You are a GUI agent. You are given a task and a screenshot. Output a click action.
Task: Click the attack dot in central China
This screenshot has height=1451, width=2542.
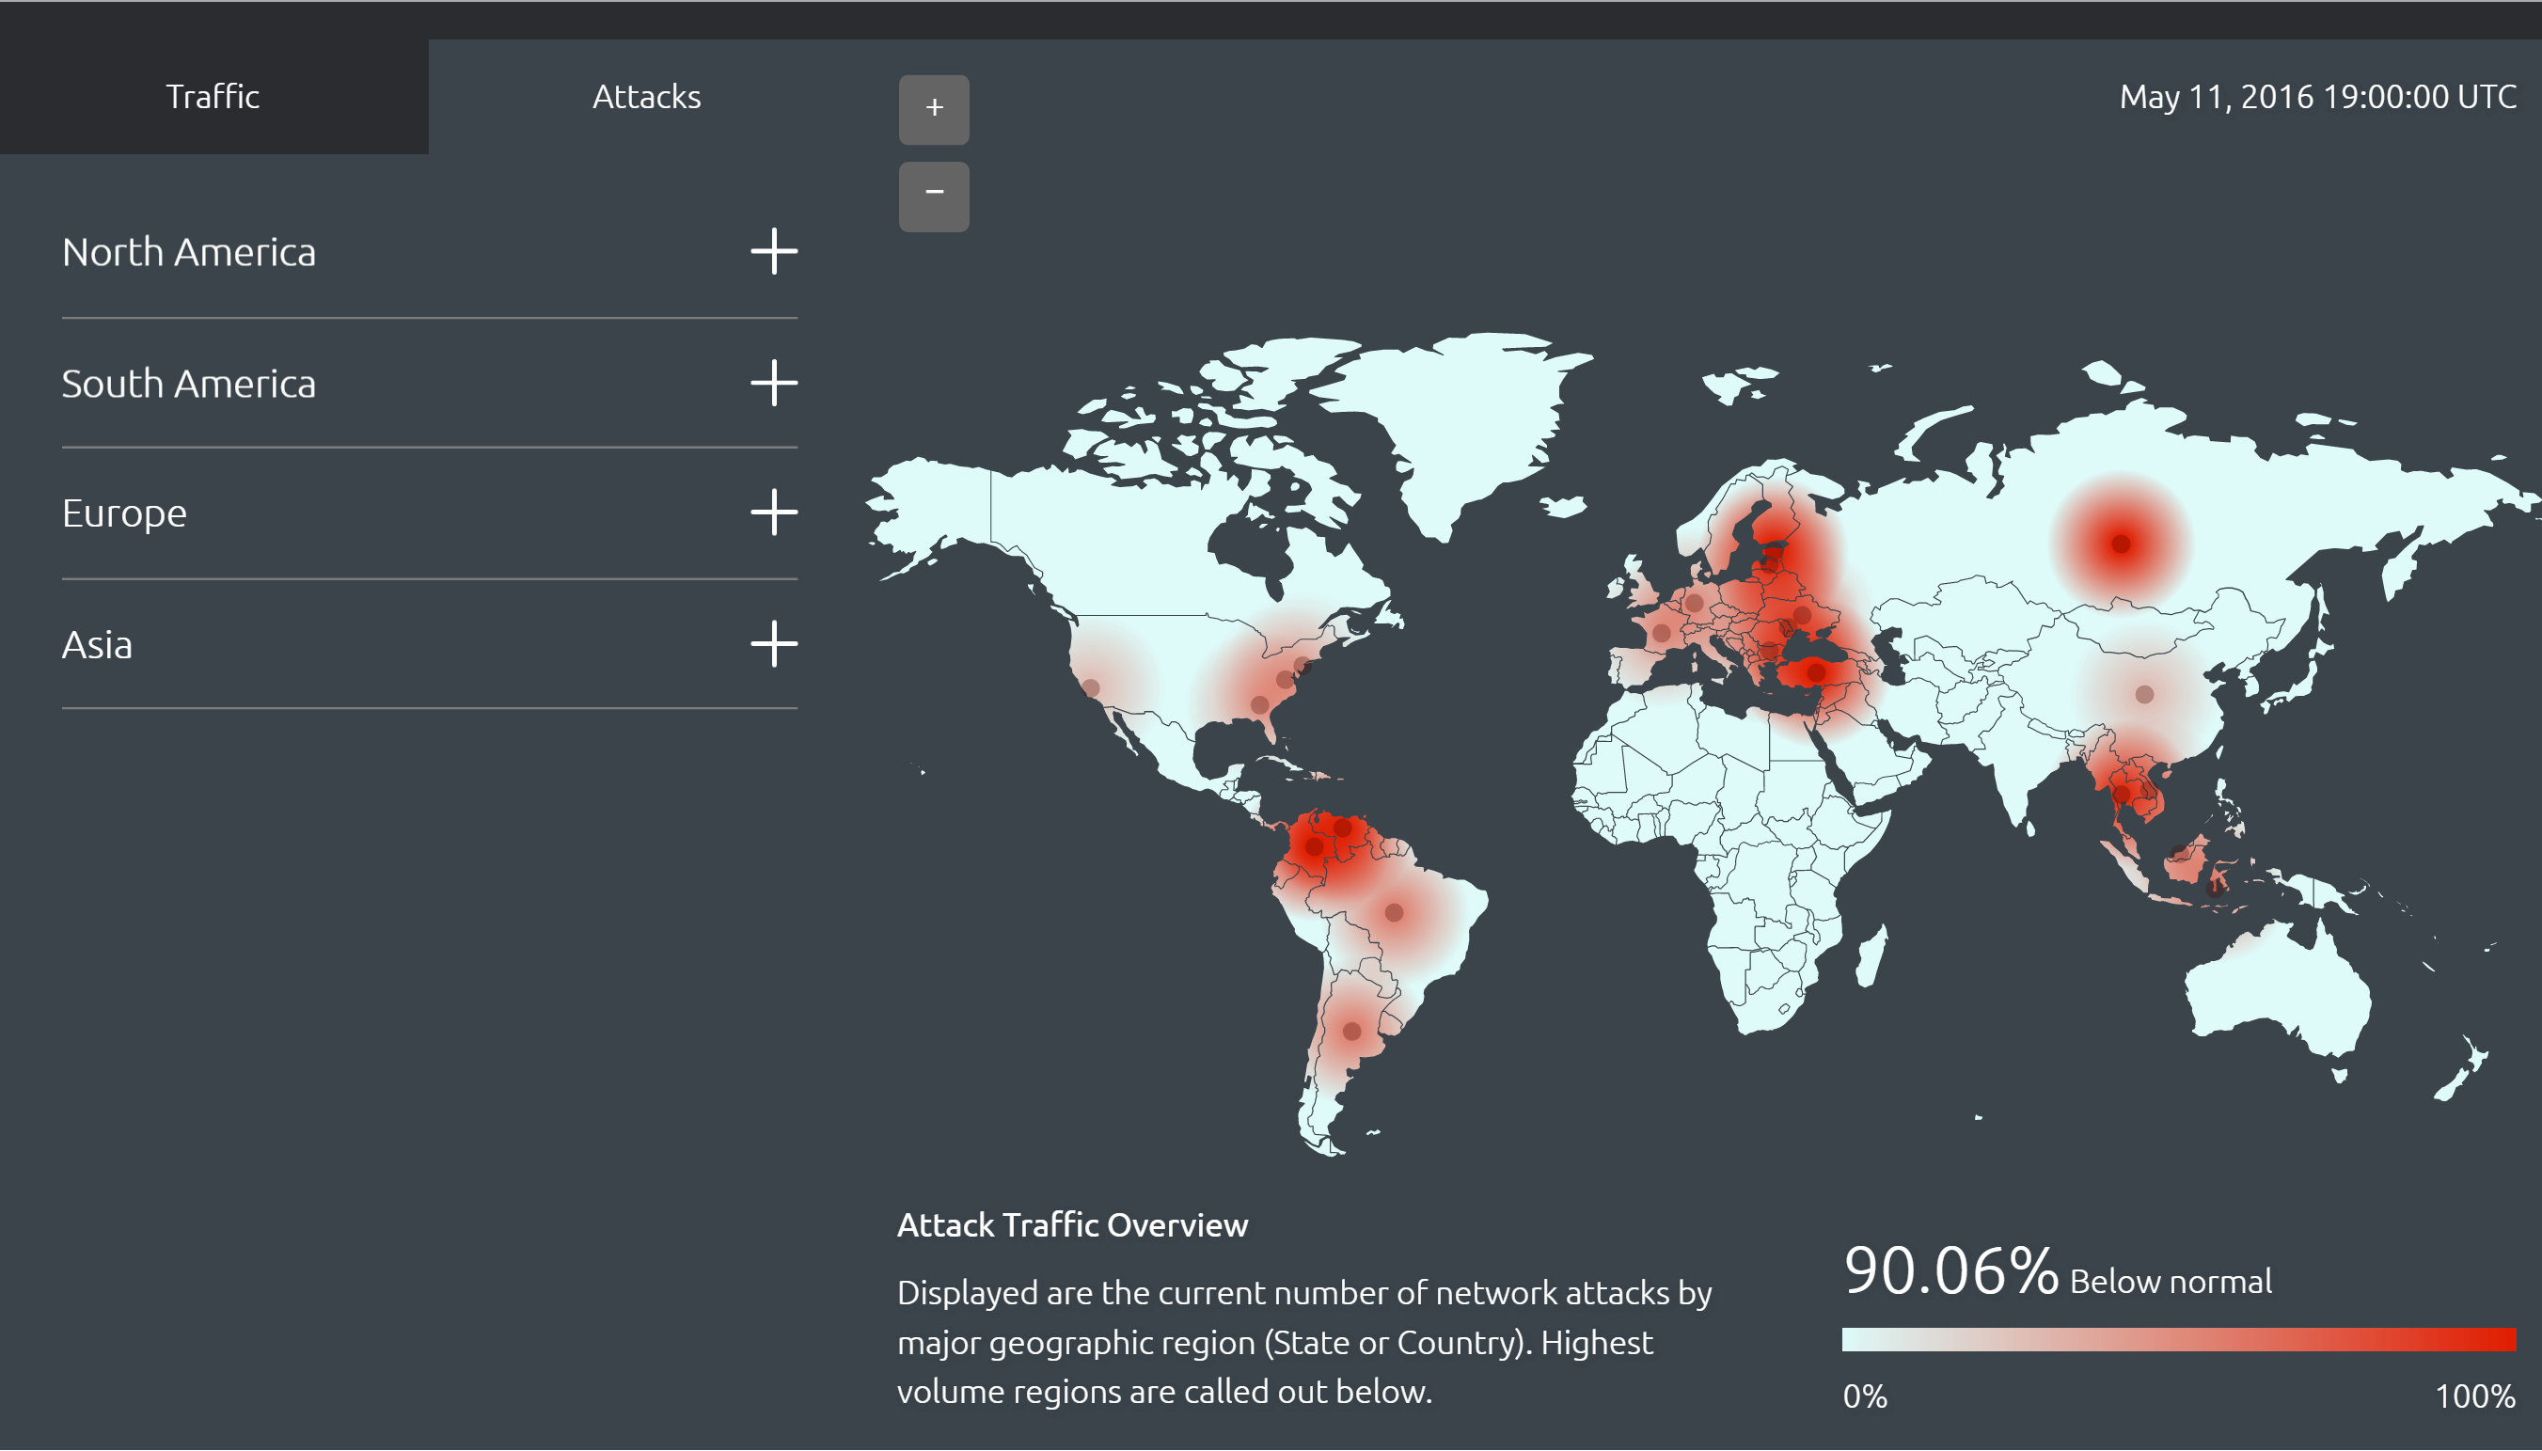point(2144,695)
